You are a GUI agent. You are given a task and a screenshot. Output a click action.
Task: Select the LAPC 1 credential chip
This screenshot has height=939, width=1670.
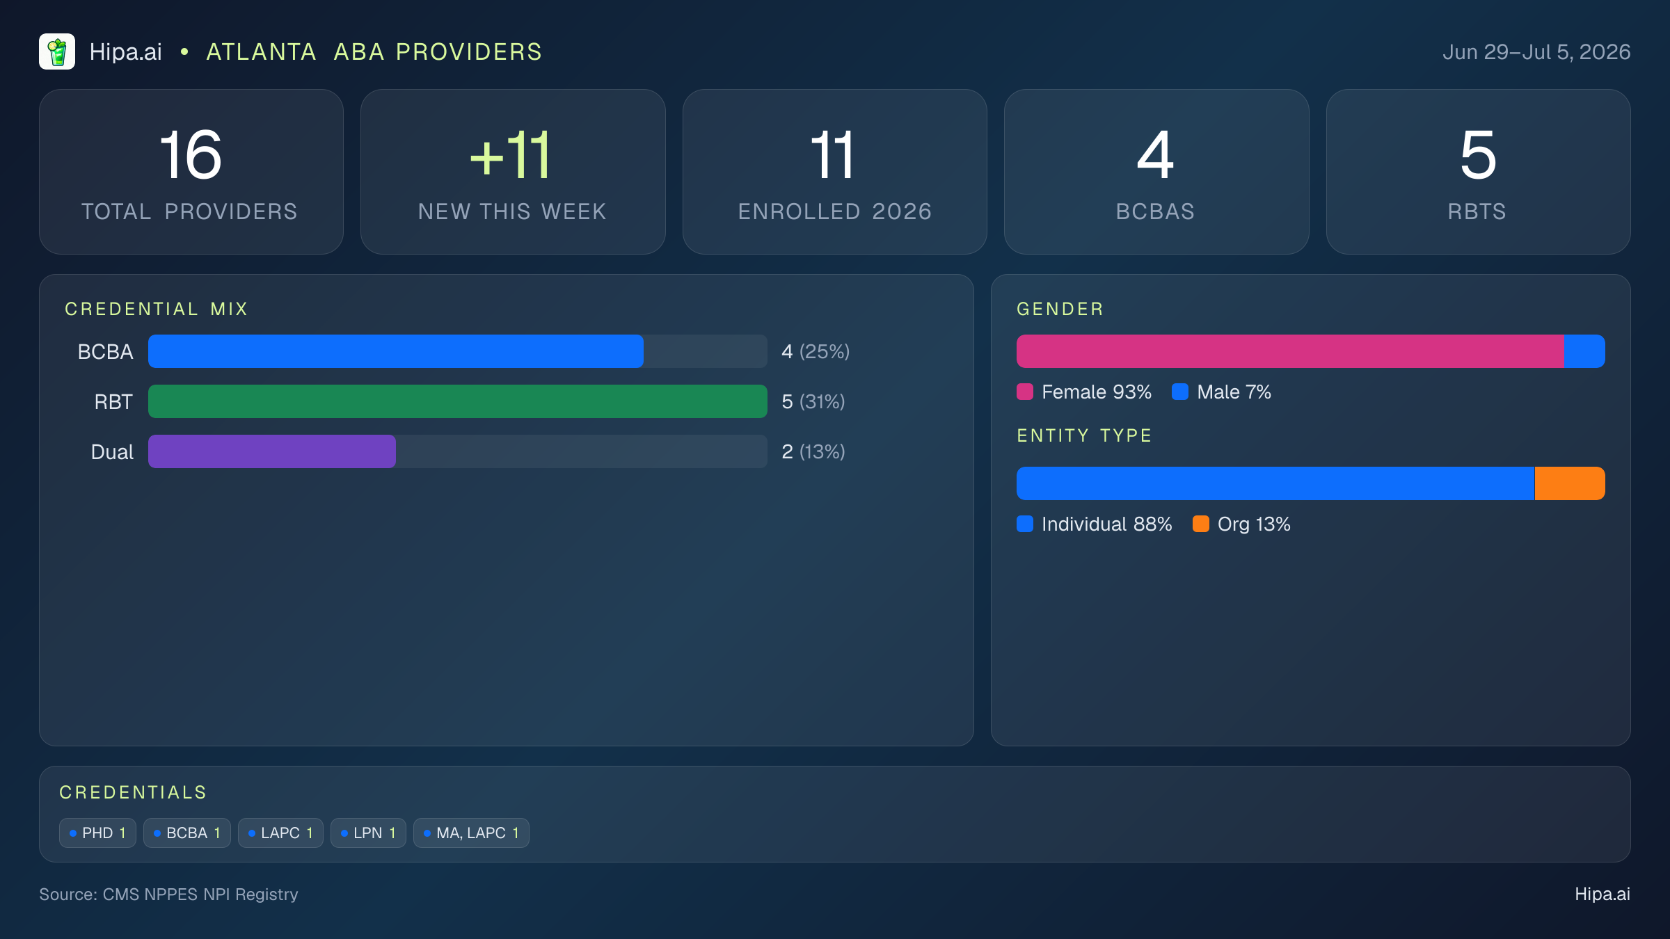pos(280,833)
